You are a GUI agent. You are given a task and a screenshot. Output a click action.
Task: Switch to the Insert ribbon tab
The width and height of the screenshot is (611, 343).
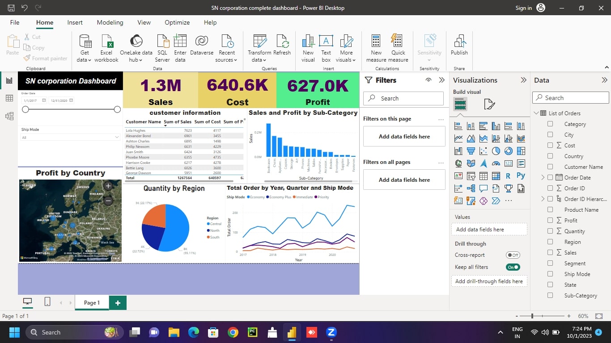pyautogui.click(x=75, y=22)
